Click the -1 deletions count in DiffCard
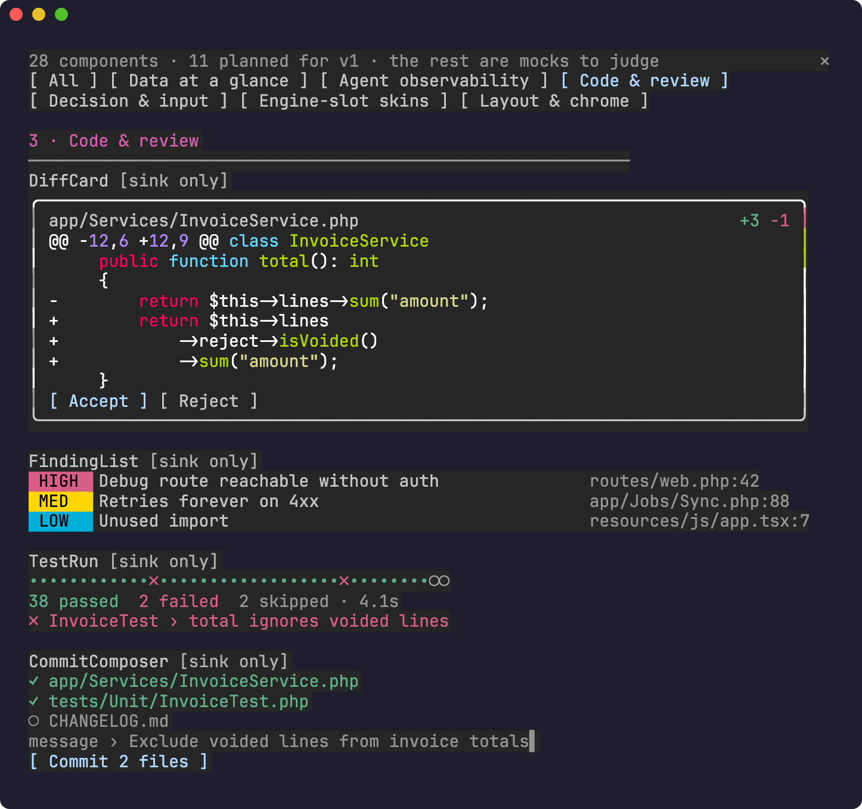 (780, 220)
